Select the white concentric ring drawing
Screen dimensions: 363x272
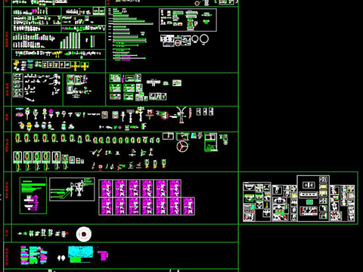(84, 234)
